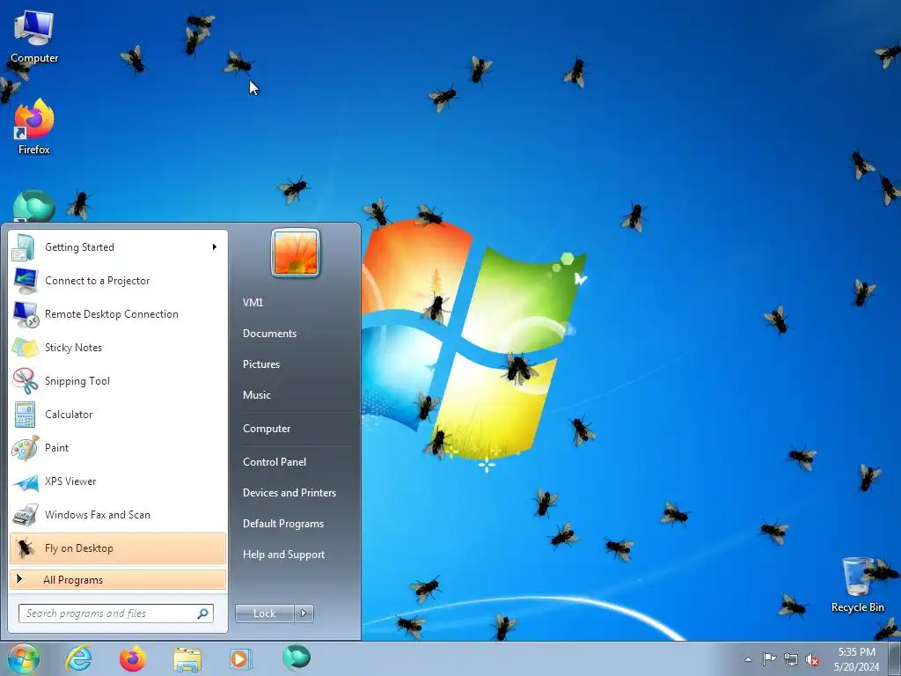Open Sticky Notes icon

click(25, 347)
